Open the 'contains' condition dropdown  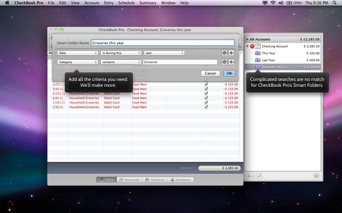click(121, 62)
